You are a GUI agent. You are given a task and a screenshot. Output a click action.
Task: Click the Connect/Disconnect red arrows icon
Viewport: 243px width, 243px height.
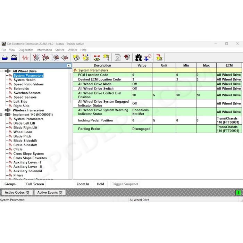[x=97, y=58]
